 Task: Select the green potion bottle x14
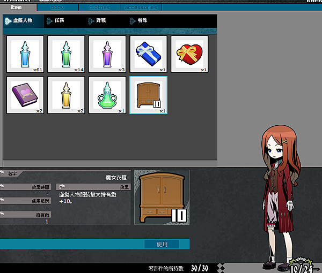coord(66,54)
